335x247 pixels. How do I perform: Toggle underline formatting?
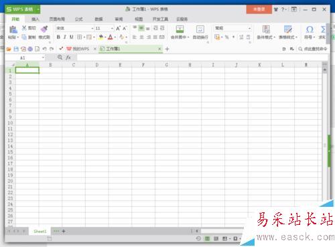[x=72, y=37]
